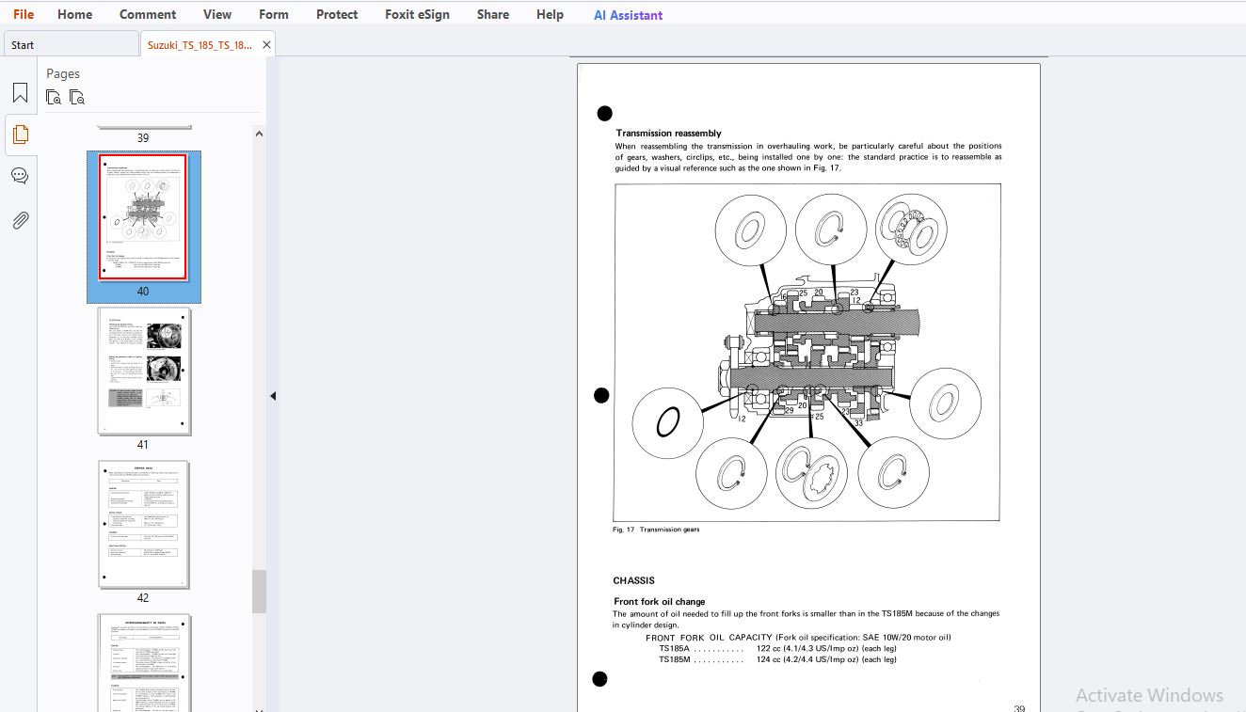The width and height of the screenshot is (1246, 712).
Task: Click the TS185M 124 cc line
Action: 777,659
